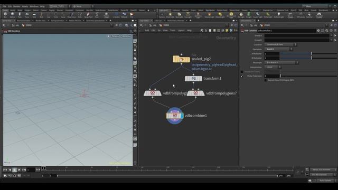Select the Spray Paint shelf tool

88,15
